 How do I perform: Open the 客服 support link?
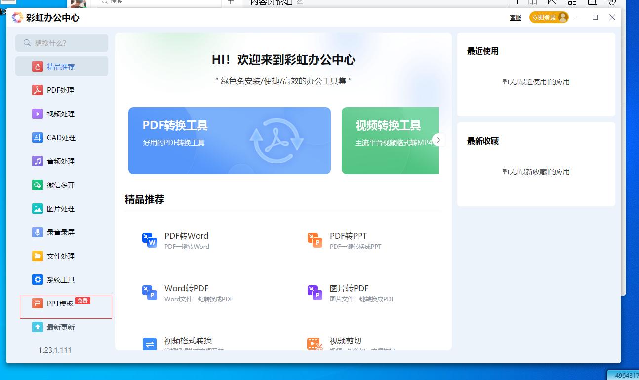(x=515, y=17)
